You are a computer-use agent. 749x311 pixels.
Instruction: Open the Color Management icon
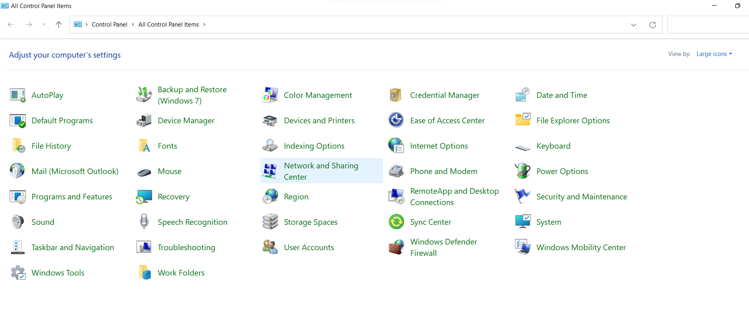[x=270, y=95]
